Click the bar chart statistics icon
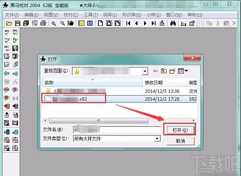This screenshot has height=176, width=241. click(184, 23)
